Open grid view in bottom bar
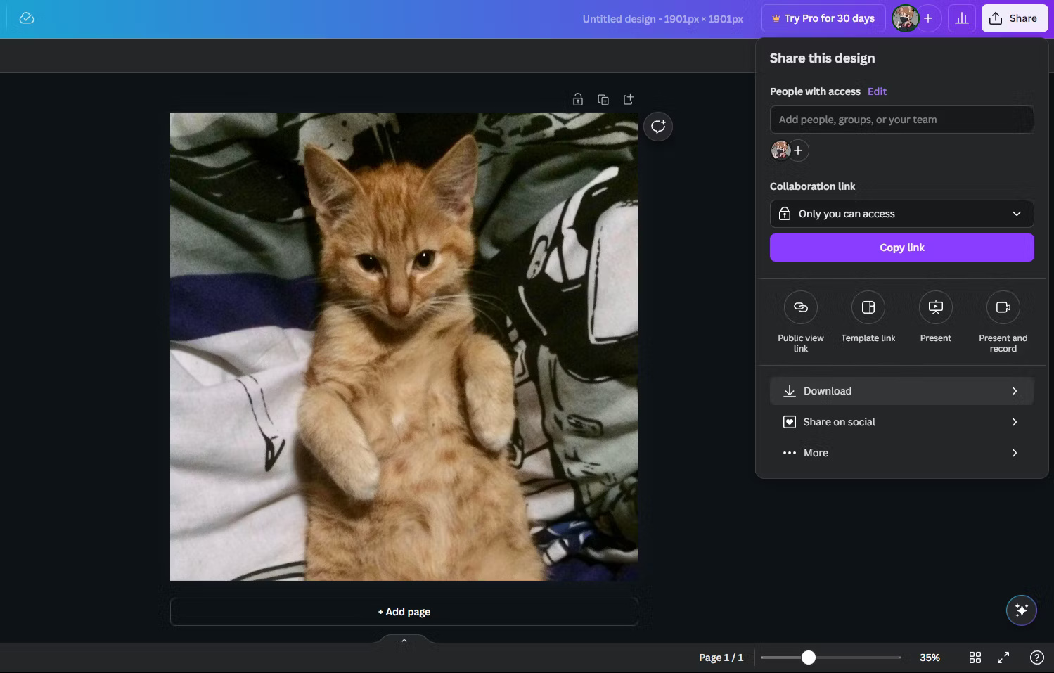Image resolution: width=1054 pixels, height=673 pixels. point(975,658)
